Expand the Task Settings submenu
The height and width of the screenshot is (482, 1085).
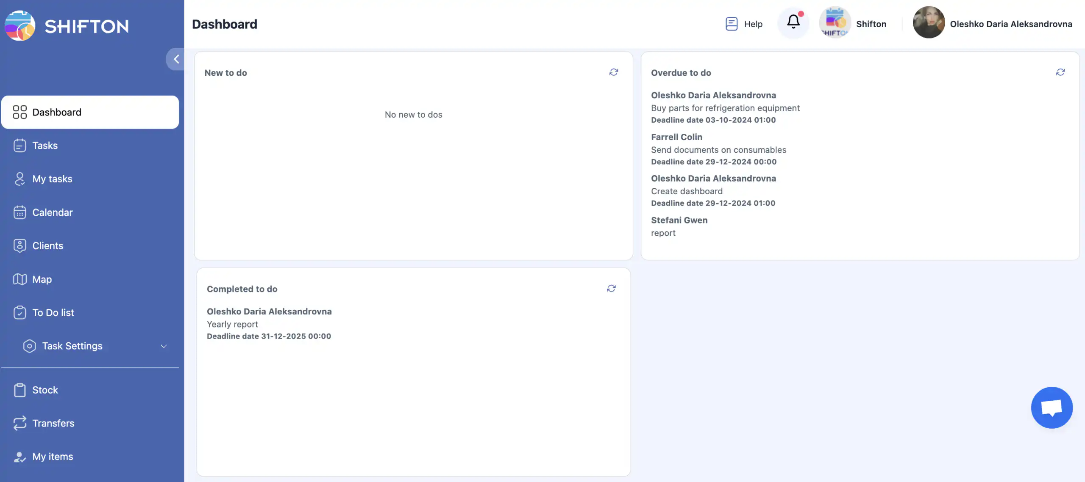(x=164, y=346)
